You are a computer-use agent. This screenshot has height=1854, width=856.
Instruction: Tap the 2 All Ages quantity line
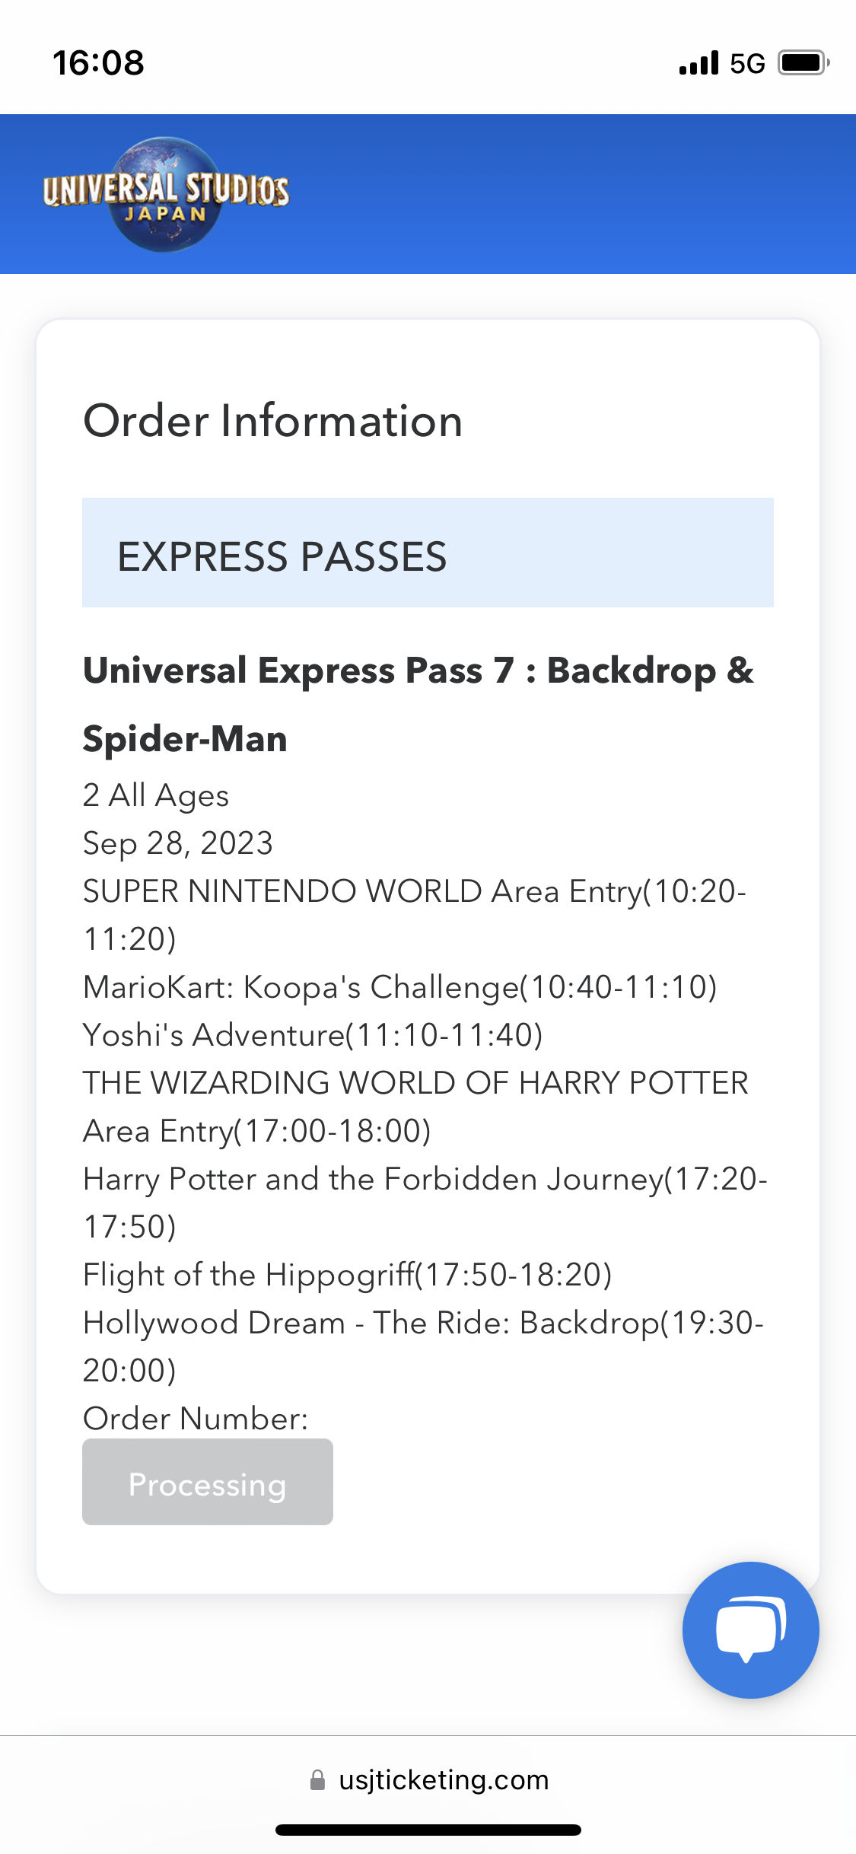click(x=156, y=795)
